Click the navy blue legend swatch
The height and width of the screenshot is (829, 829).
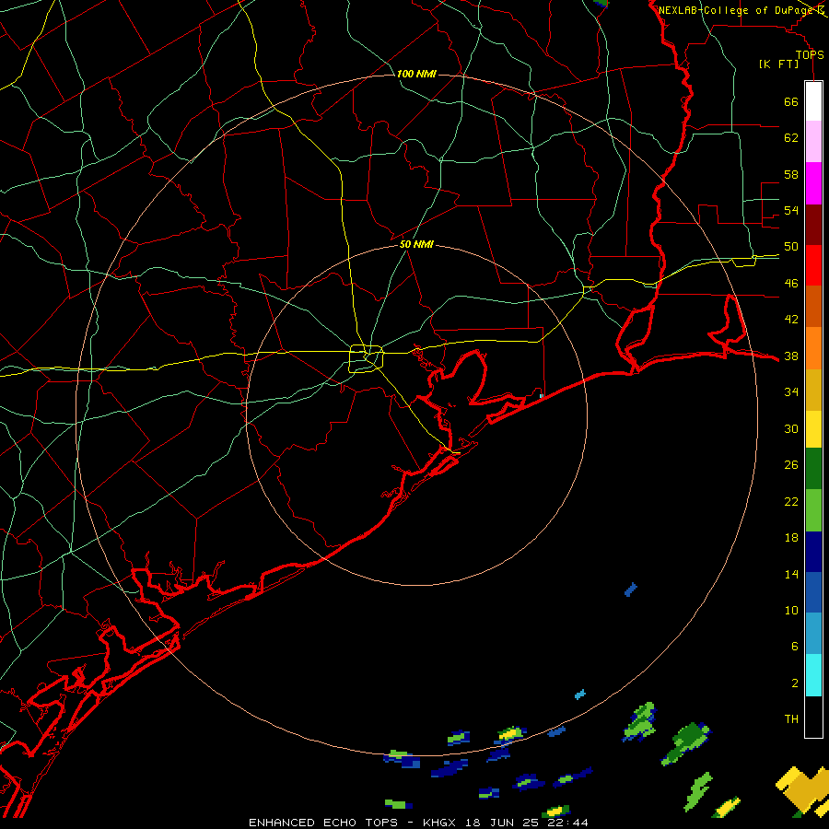813,552
